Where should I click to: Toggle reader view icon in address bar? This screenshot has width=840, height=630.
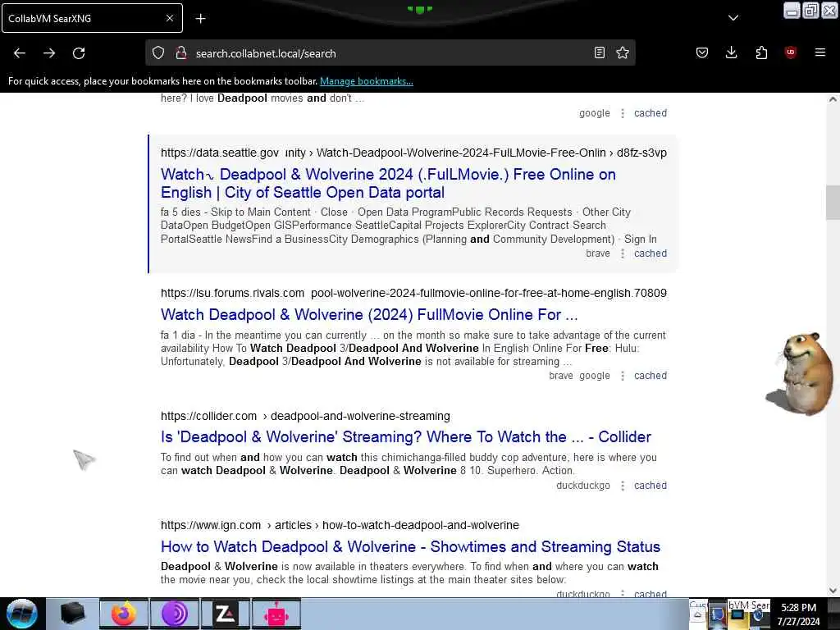[600, 52]
